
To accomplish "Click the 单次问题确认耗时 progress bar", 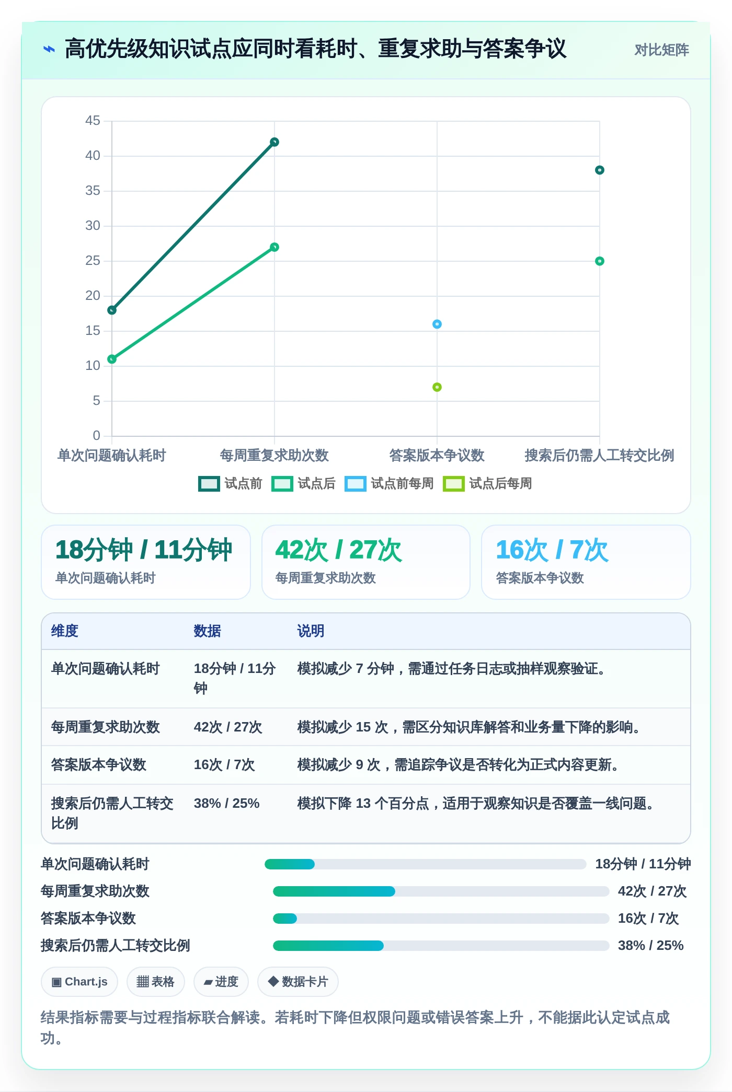I will tap(426, 864).
